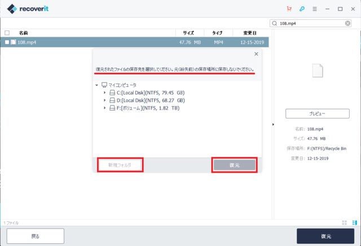Click the 1 ファイル status text
361x246 pixels.
pos(11,223)
